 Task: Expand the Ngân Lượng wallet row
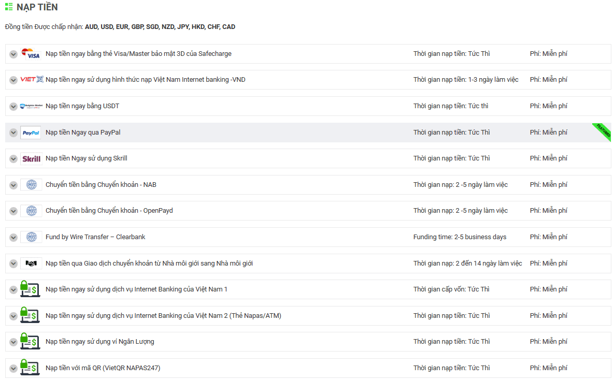click(x=13, y=342)
